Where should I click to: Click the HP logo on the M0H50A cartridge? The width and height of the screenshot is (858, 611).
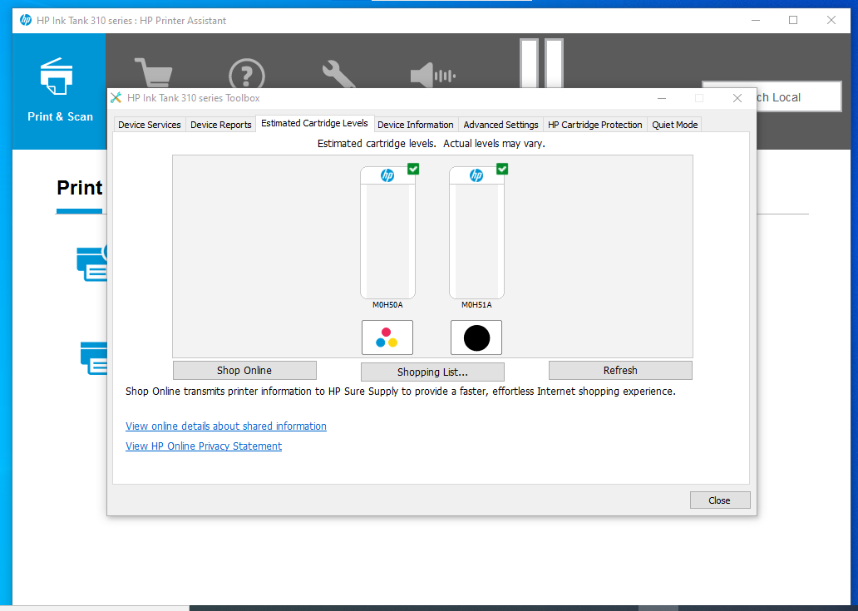pyautogui.click(x=387, y=175)
